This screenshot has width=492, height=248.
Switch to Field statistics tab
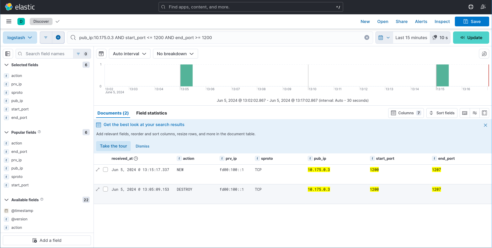pos(151,113)
